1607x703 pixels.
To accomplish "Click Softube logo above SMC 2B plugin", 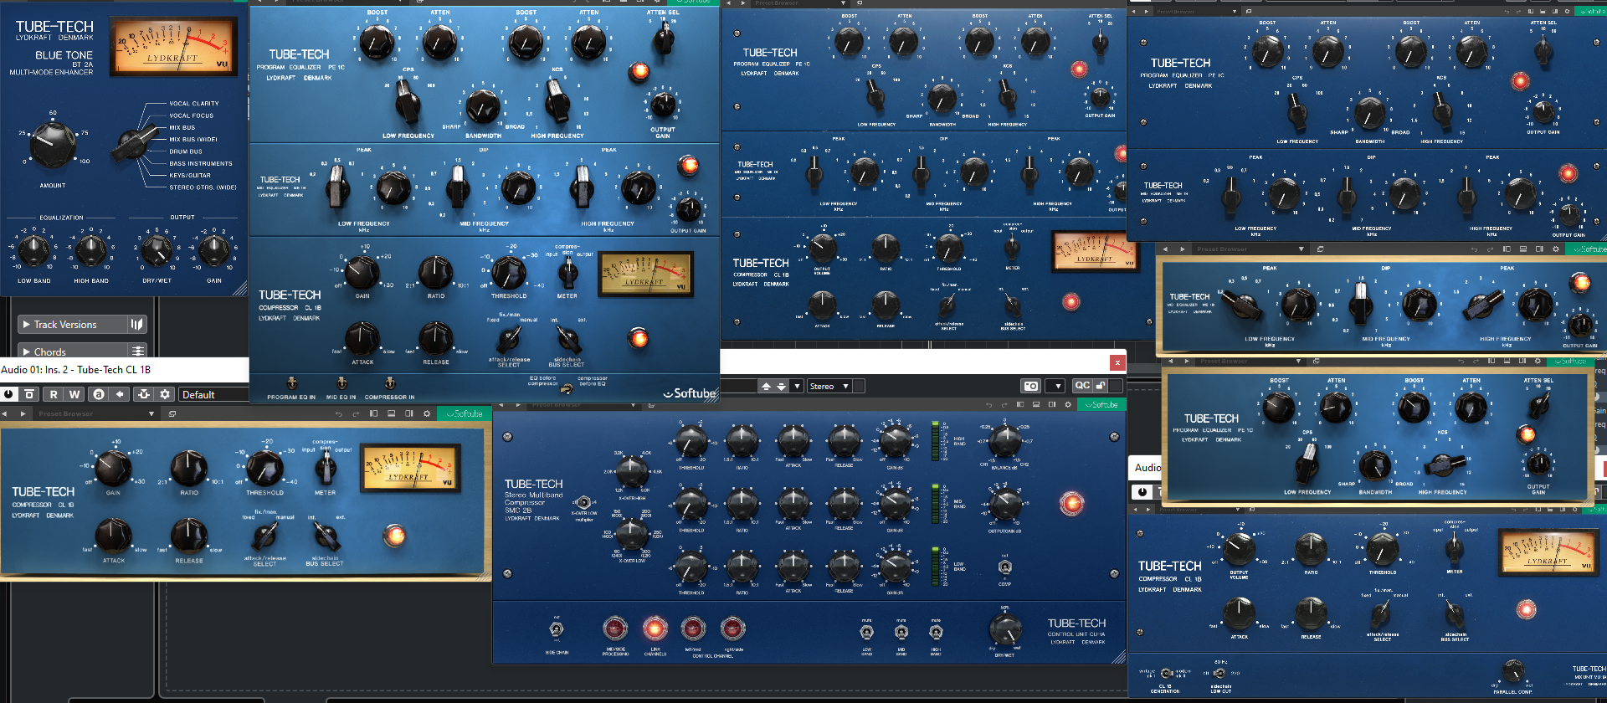I will pyautogui.click(x=1101, y=405).
